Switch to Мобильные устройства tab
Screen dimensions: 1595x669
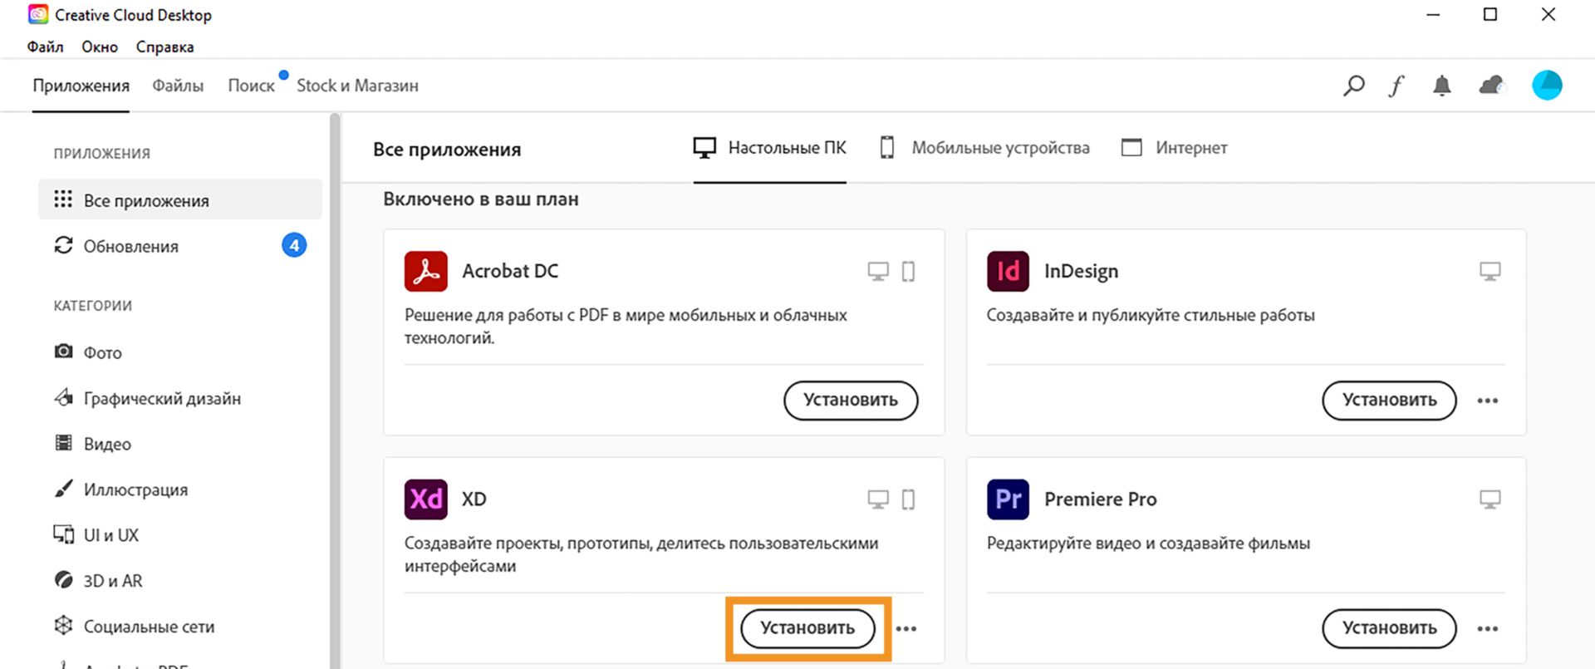(x=984, y=148)
